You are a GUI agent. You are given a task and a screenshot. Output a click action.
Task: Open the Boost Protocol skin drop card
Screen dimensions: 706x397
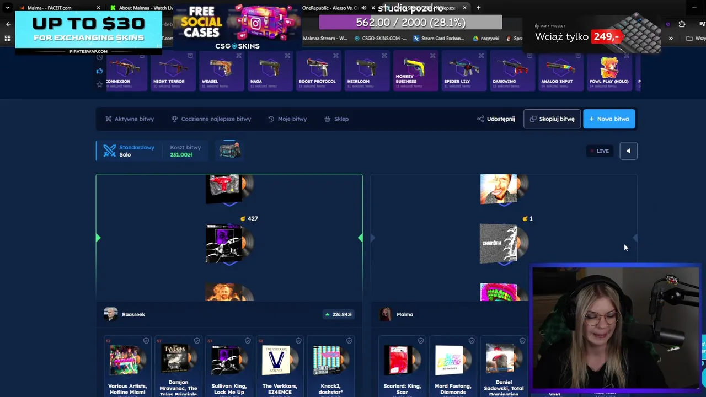[x=318, y=71]
